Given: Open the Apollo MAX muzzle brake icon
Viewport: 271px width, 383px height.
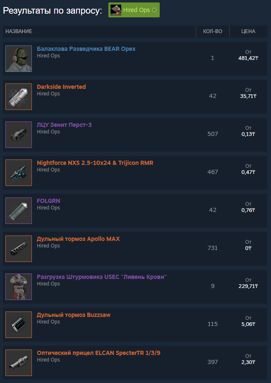Looking at the screenshot, I should 19,249.
